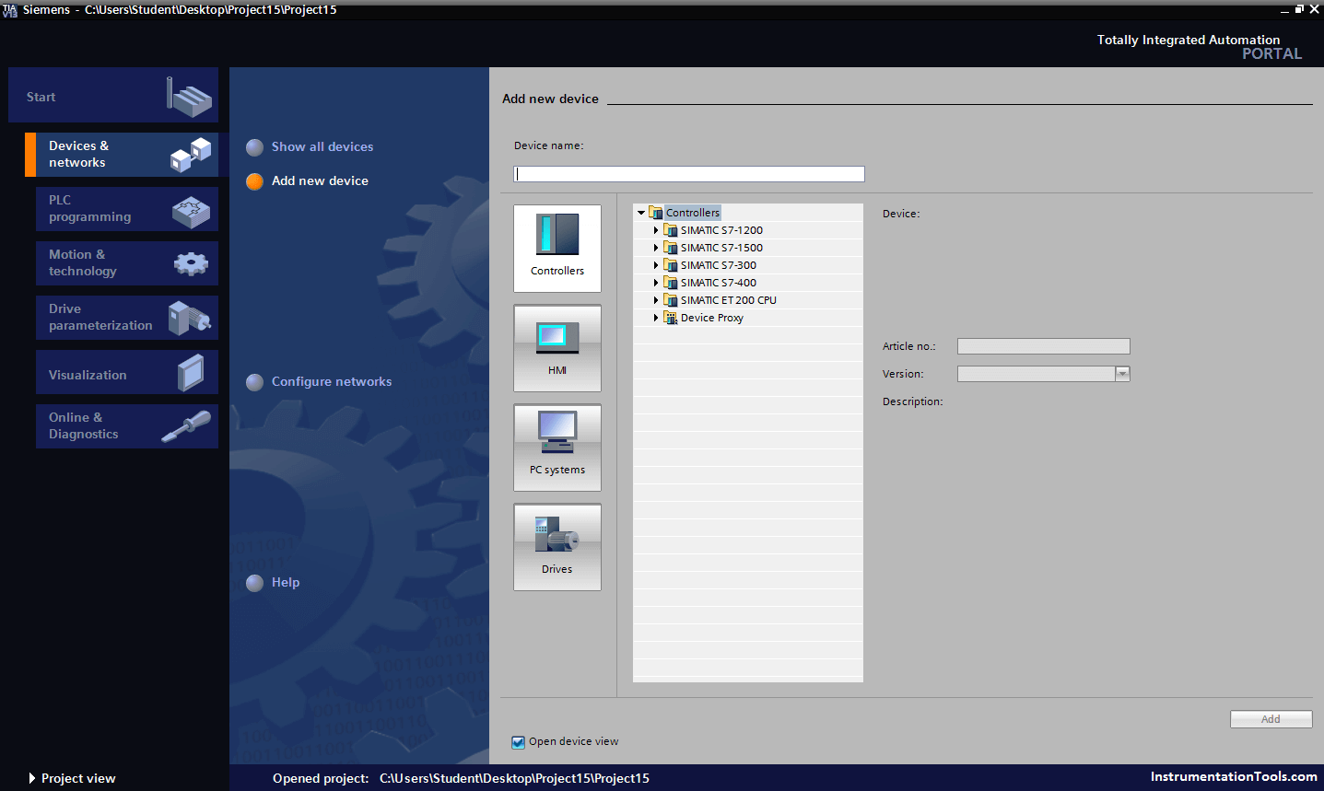Expand SIMATIC ET 200 CPU node

click(x=656, y=300)
